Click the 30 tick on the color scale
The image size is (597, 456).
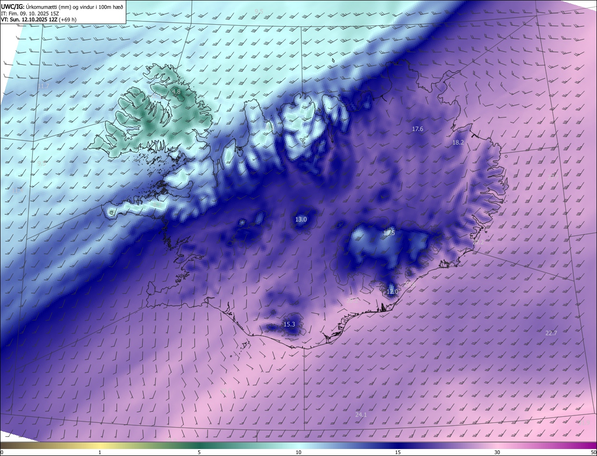pos(497,452)
